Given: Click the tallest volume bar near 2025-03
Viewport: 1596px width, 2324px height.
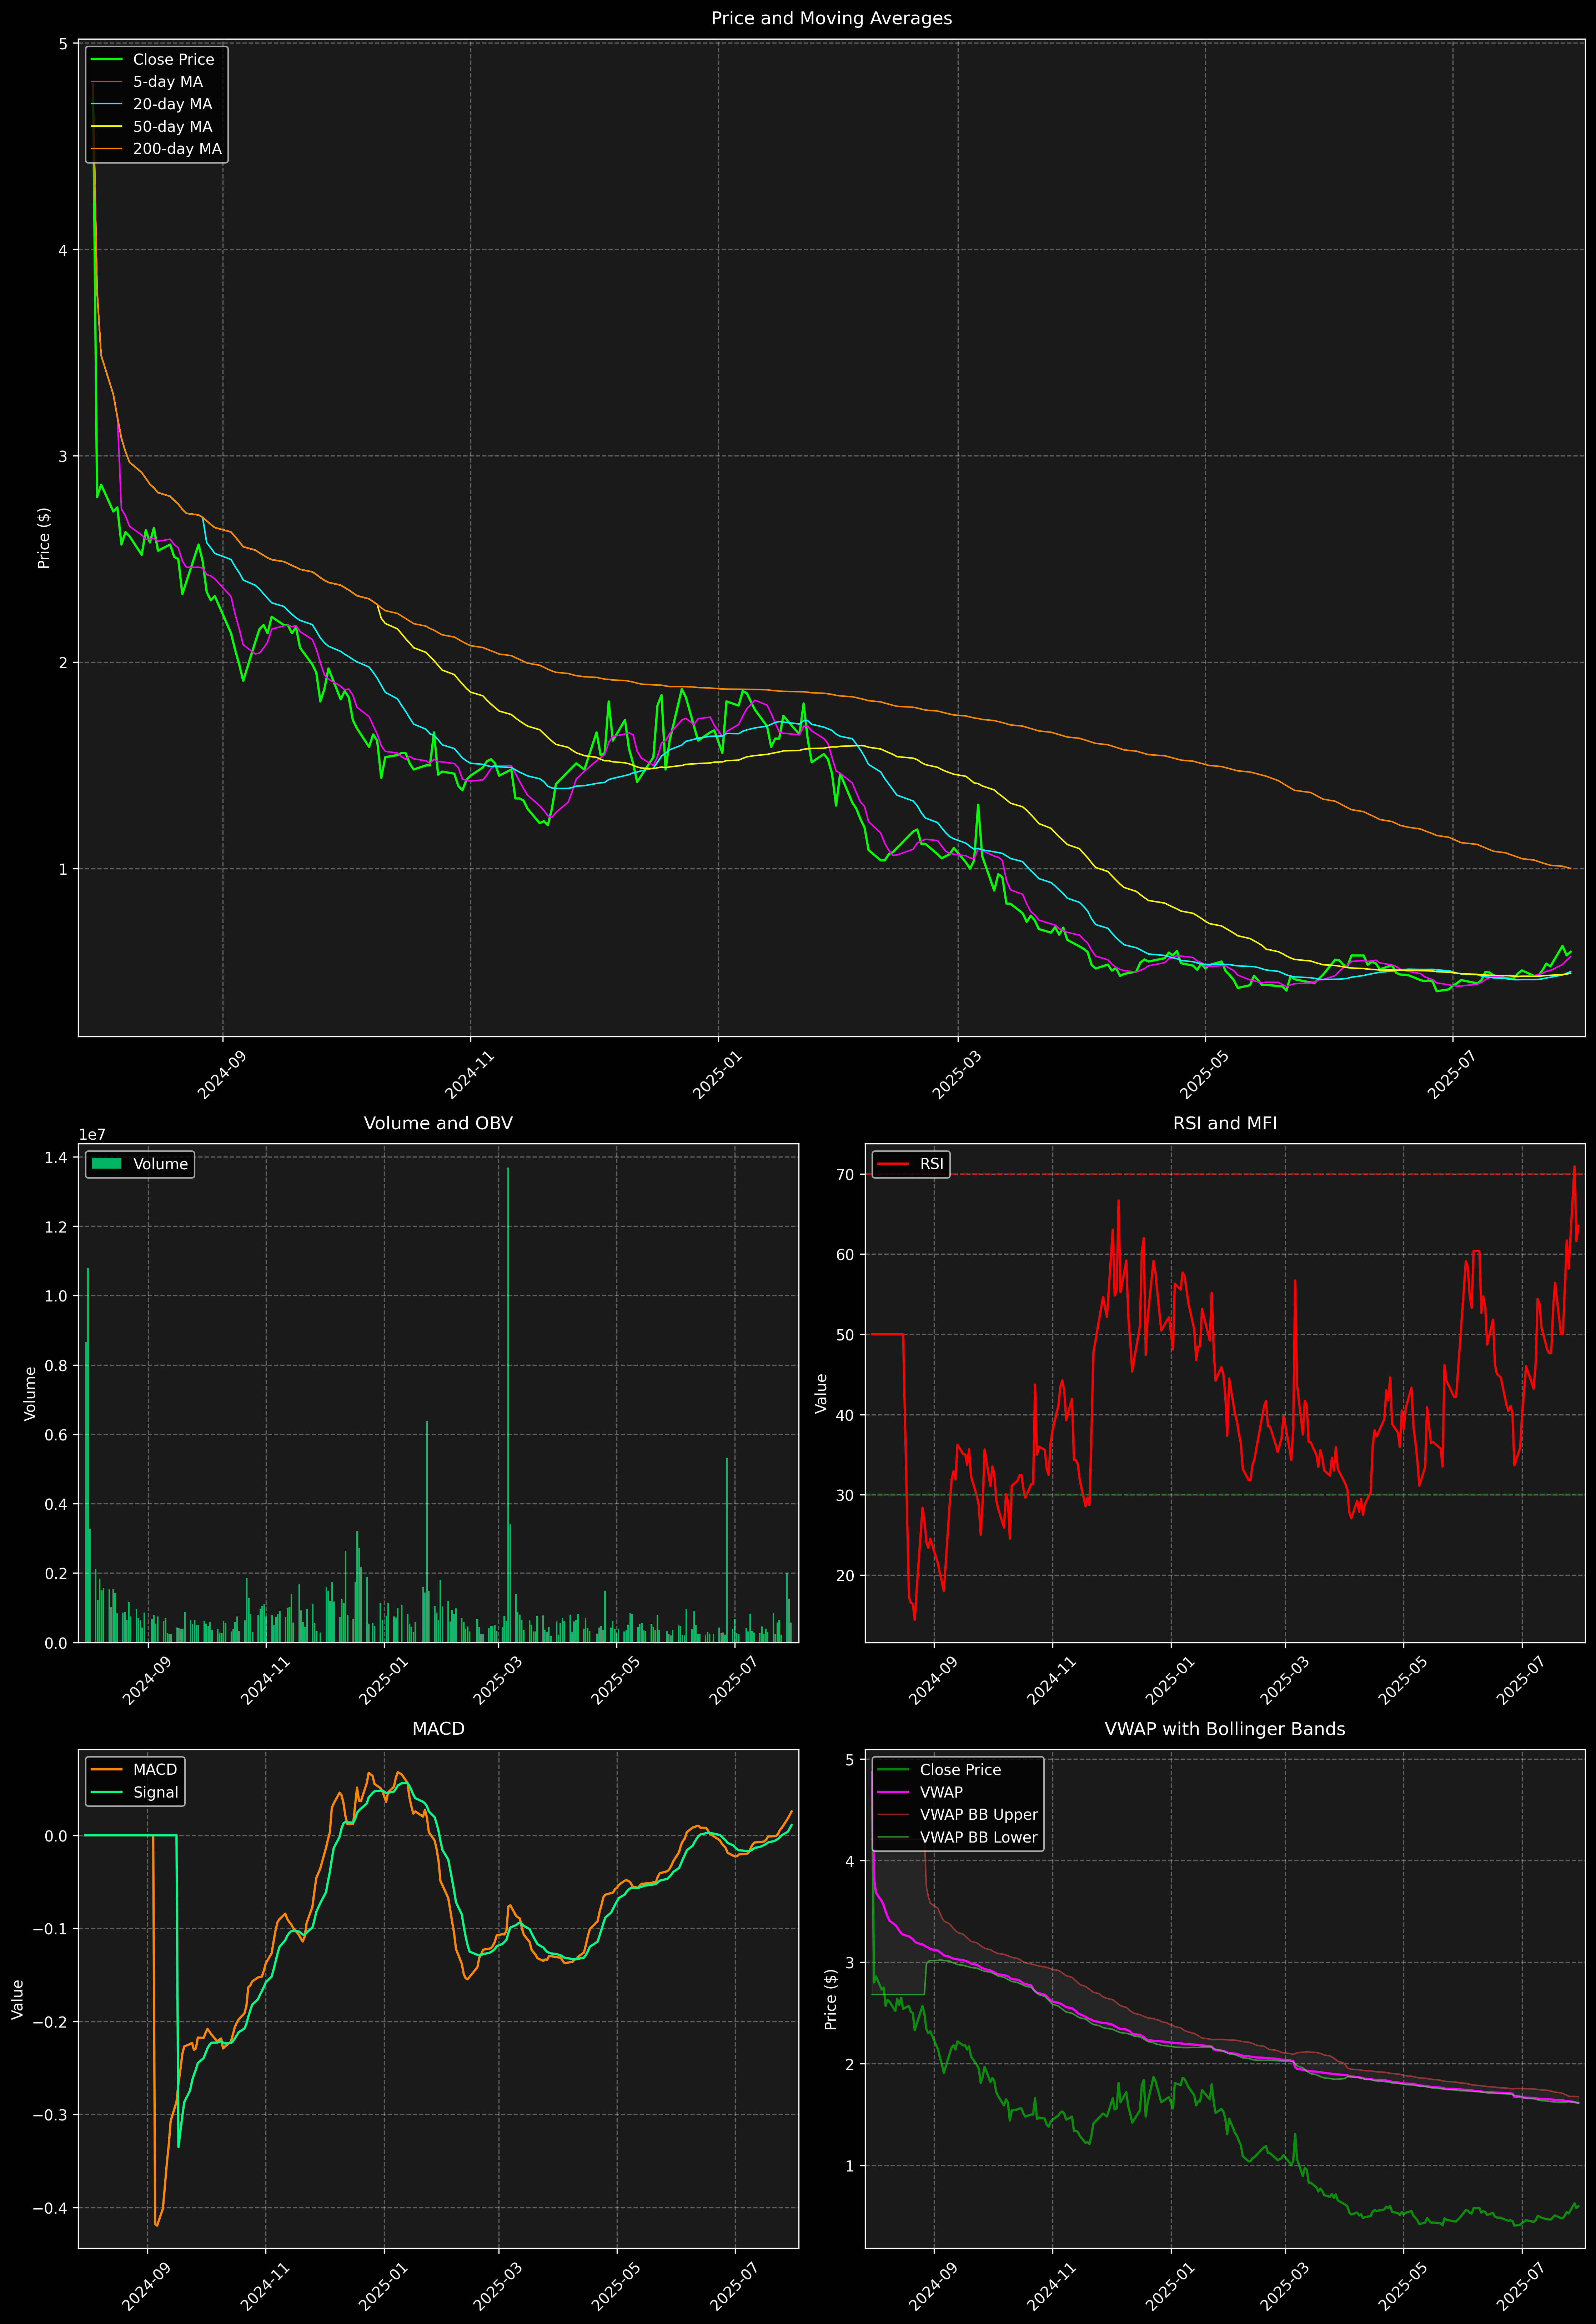Looking at the screenshot, I should (x=508, y=1405).
